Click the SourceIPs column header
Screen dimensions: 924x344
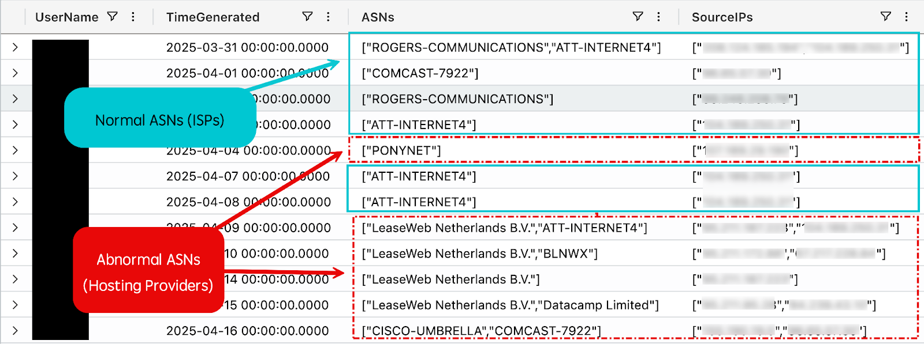coord(722,17)
